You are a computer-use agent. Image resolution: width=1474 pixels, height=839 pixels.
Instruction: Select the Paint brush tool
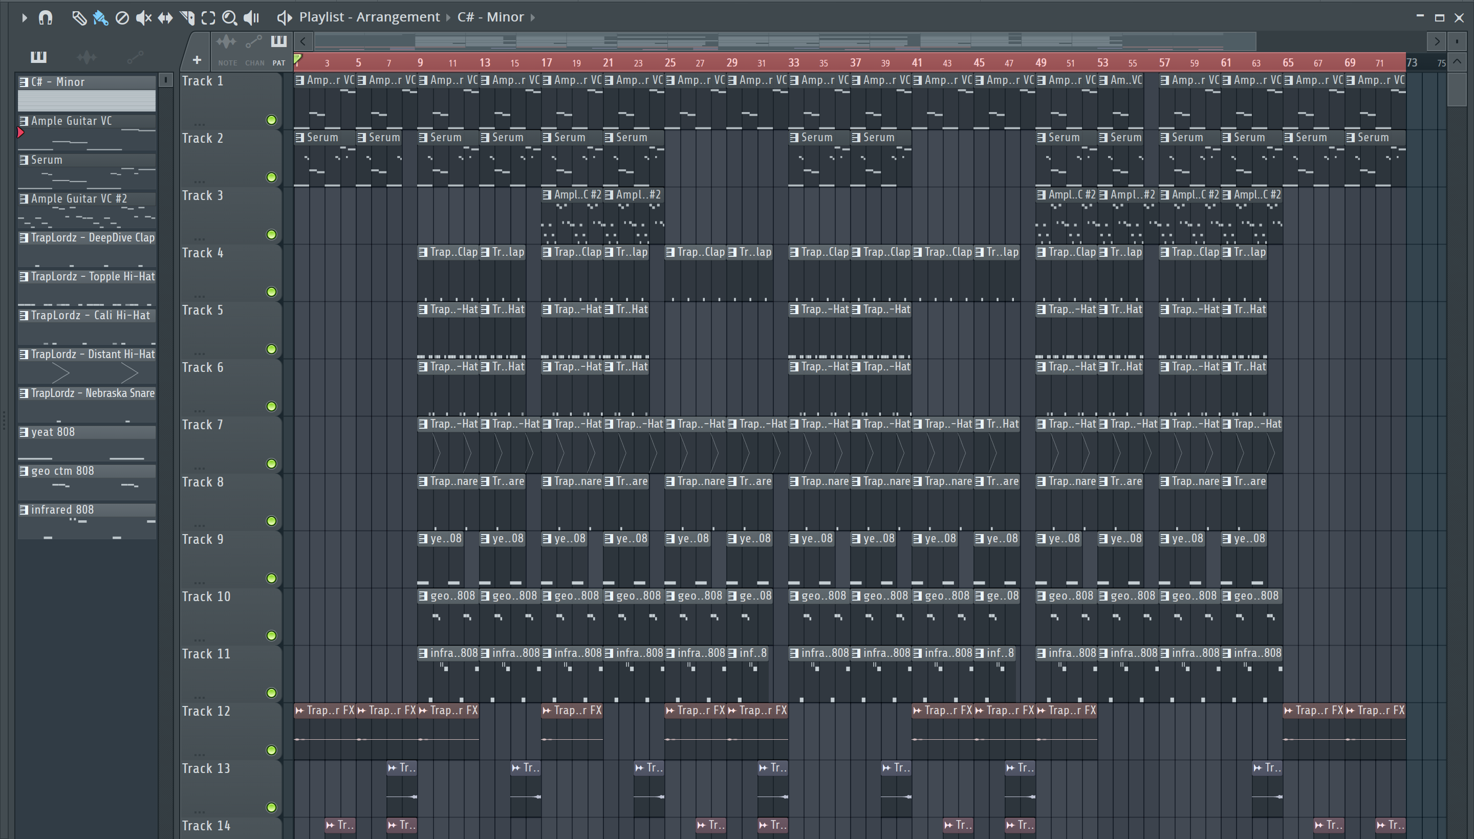pos(100,18)
